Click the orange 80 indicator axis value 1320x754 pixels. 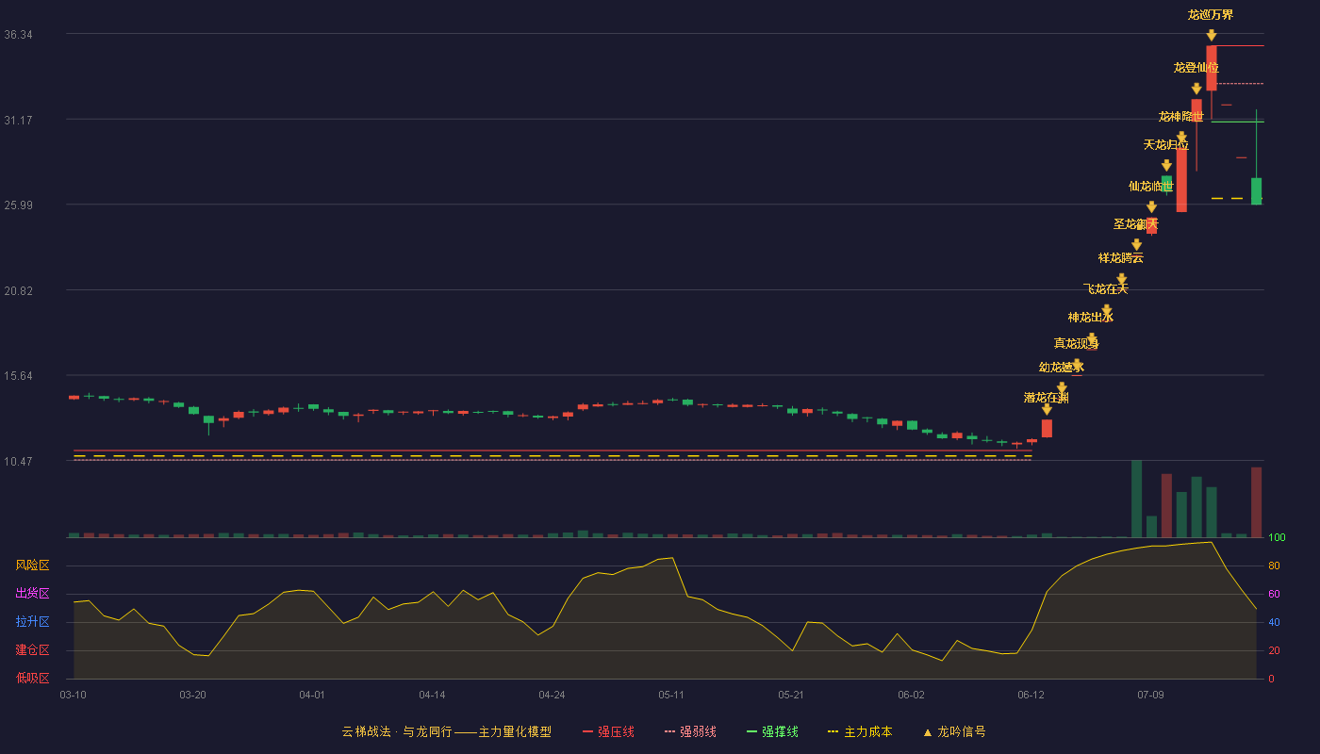tap(1275, 565)
